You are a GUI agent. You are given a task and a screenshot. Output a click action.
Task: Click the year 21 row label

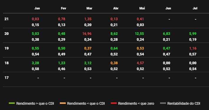click(6, 19)
